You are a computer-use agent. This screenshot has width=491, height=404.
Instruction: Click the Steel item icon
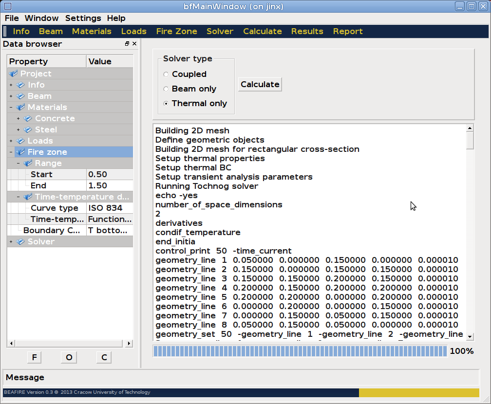pyautogui.click(x=28, y=129)
